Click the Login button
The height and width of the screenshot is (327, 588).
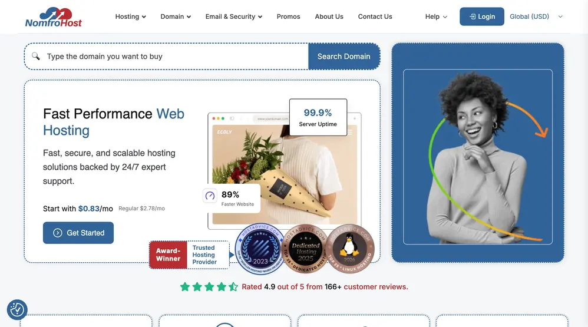[x=482, y=16]
